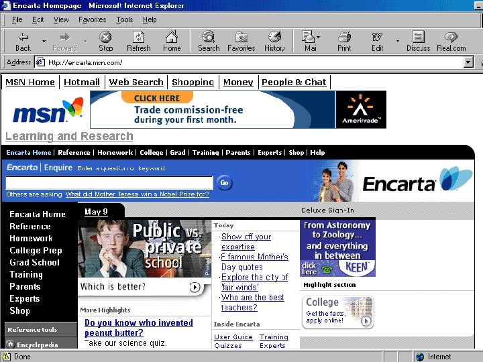483x362 pixels.
Task: Click the Public vs. private school image
Action: [144, 249]
